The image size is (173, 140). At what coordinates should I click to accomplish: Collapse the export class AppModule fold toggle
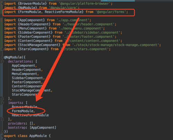pyautogui.click(x=2, y=136)
